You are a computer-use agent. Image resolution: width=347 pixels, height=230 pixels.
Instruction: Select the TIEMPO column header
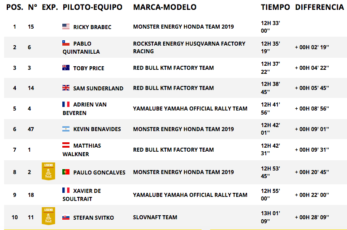tap(275, 7)
